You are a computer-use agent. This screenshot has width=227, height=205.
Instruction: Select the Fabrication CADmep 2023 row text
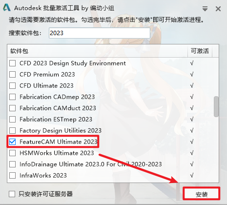click(x=57, y=97)
